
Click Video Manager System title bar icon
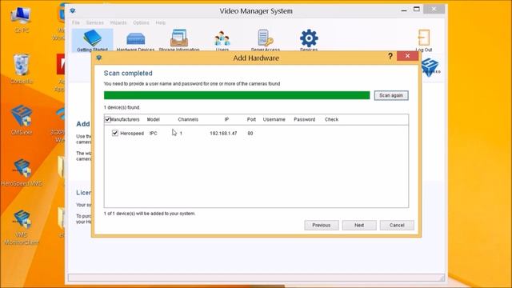(73, 10)
